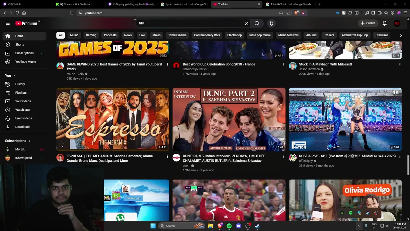Viewport: 410px width, 231px height.
Task: Play the Espresso Megamix thumbnail
Action: pyautogui.click(x=113, y=119)
